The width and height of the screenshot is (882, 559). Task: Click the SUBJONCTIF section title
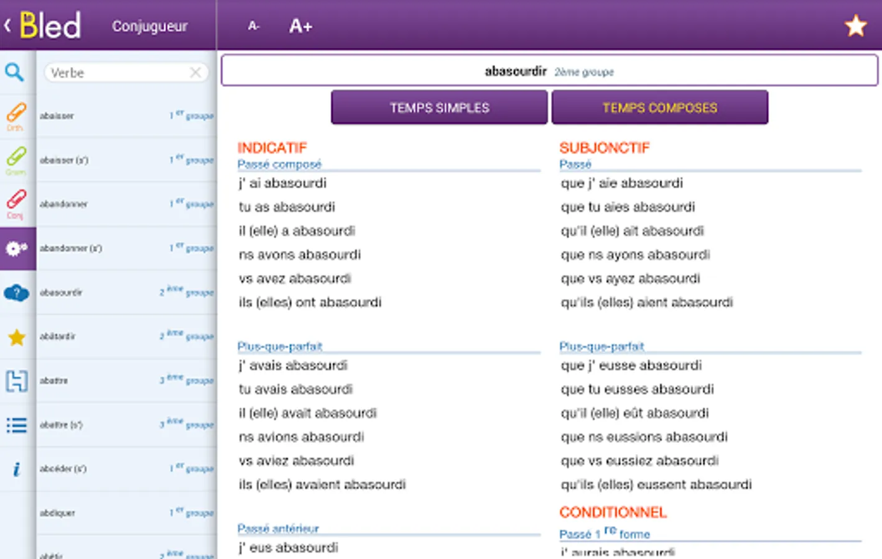point(605,148)
